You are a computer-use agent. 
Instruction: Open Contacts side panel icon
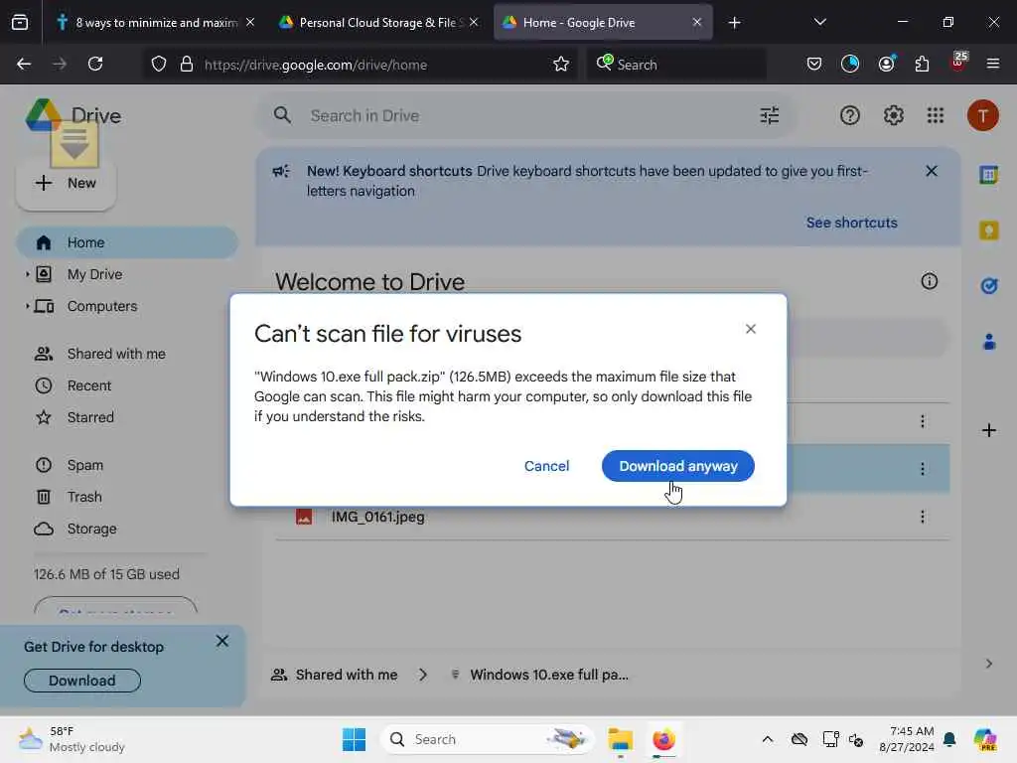coord(988,342)
